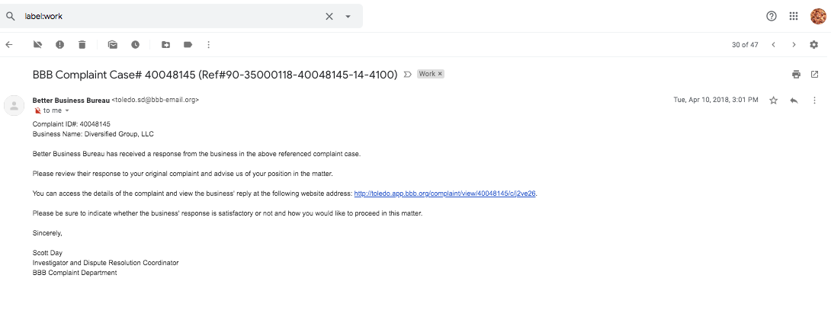
Task: Snooze this email with clock icon
Action: [x=135, y=45]
